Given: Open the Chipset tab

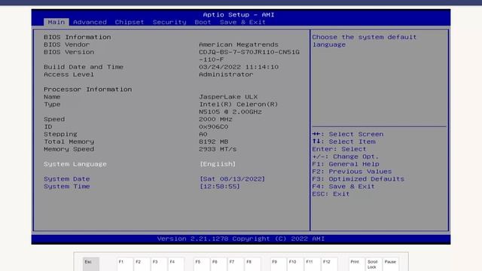Looking at the screenshot, I should point(129,22).
